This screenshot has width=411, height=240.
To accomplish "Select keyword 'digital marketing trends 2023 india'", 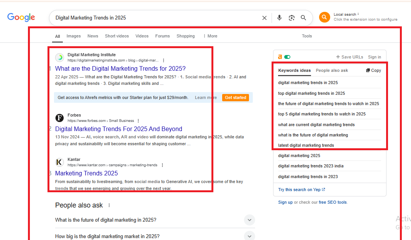I will (x=311, y=166).
